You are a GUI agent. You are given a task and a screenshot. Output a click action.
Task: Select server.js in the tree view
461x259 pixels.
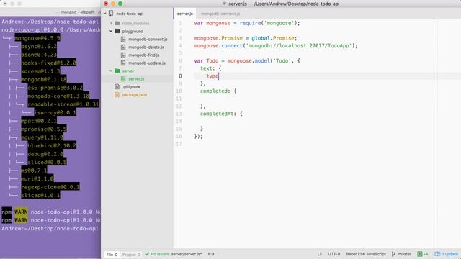click(x=136, y=78)
